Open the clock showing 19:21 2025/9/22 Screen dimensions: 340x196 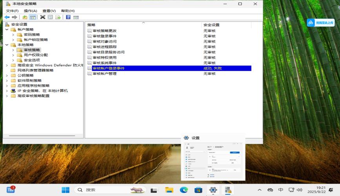tap(316, 190)
